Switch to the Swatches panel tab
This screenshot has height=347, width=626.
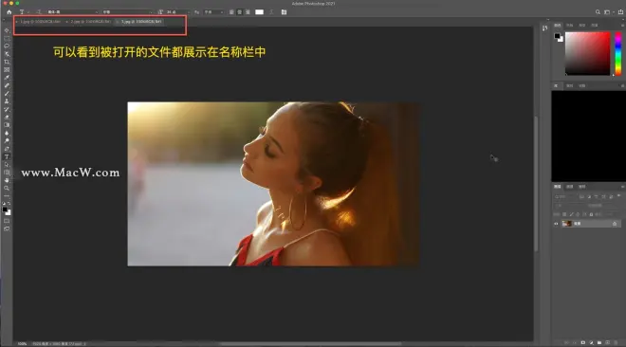coord(570,26)
